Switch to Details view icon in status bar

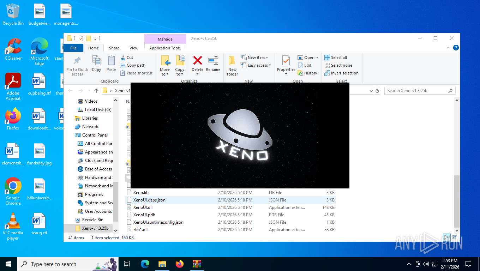447,238
